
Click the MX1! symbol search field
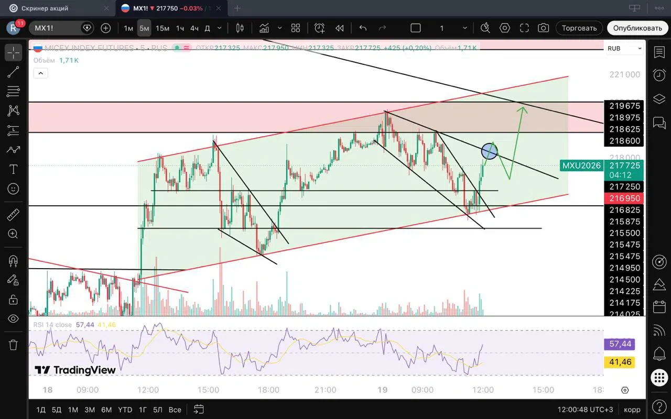pos(62,28)
